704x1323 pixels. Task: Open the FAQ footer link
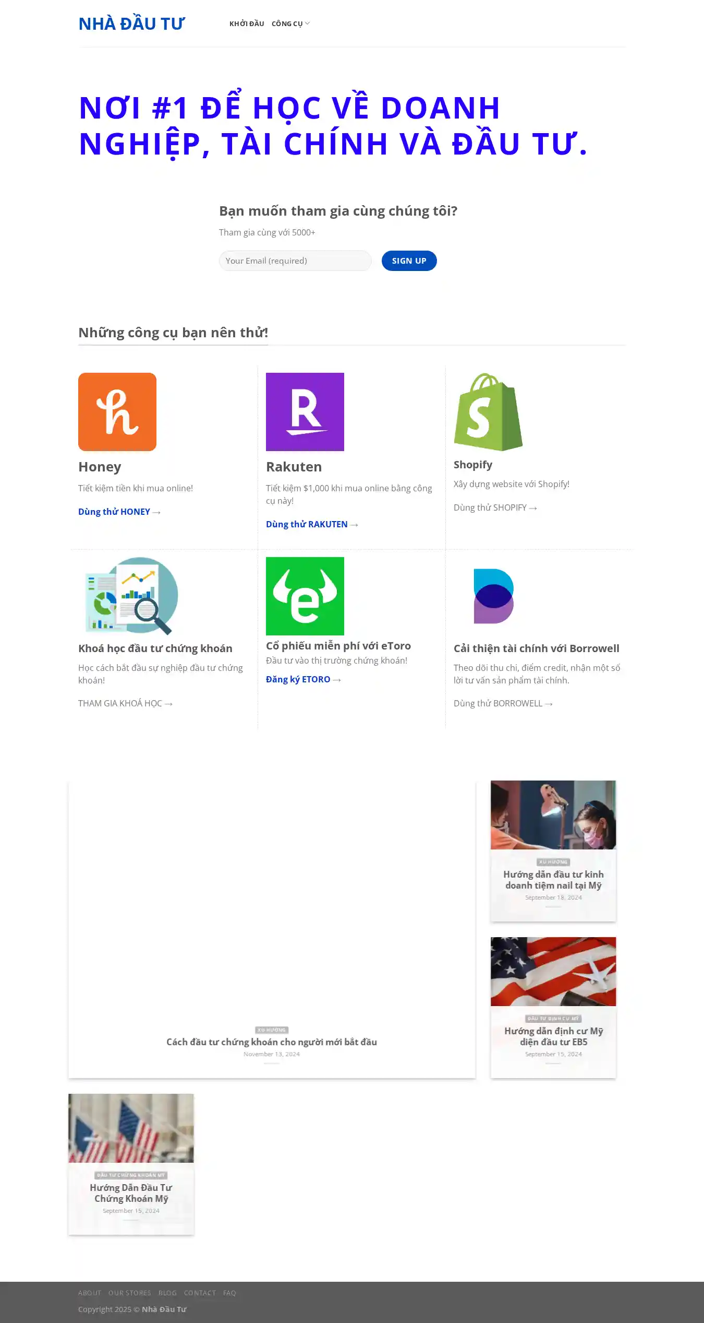[229, 1293]
